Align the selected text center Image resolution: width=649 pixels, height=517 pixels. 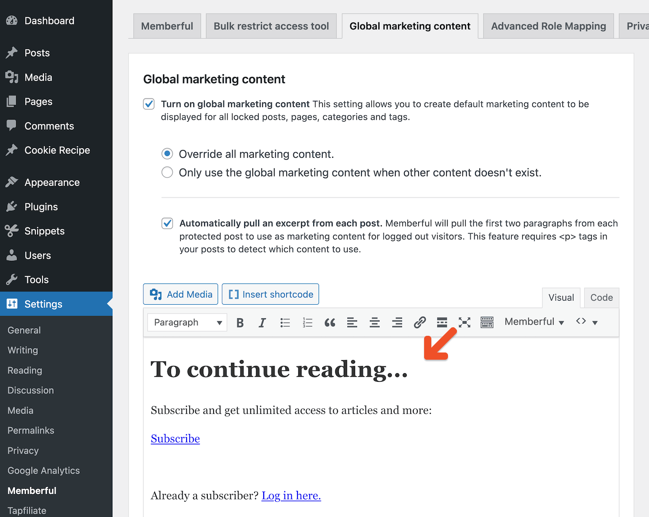375,322
